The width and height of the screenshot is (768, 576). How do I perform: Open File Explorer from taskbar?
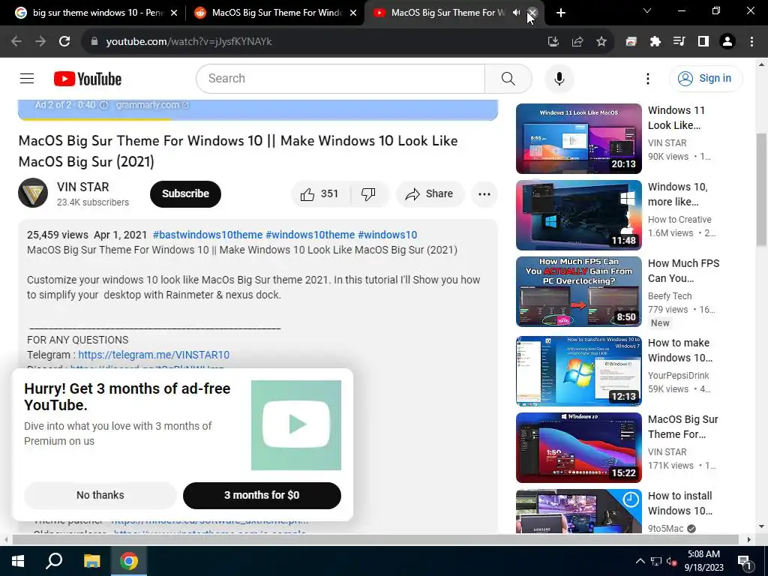point(91,561)
